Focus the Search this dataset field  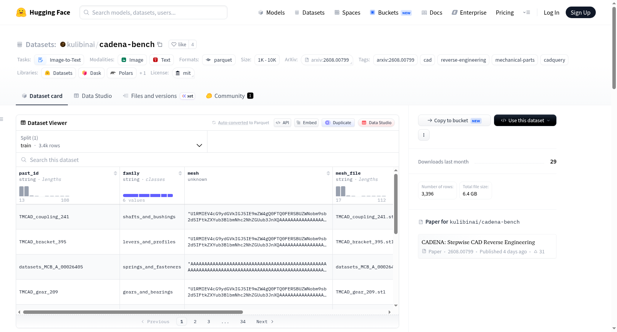tap(207, 160)
